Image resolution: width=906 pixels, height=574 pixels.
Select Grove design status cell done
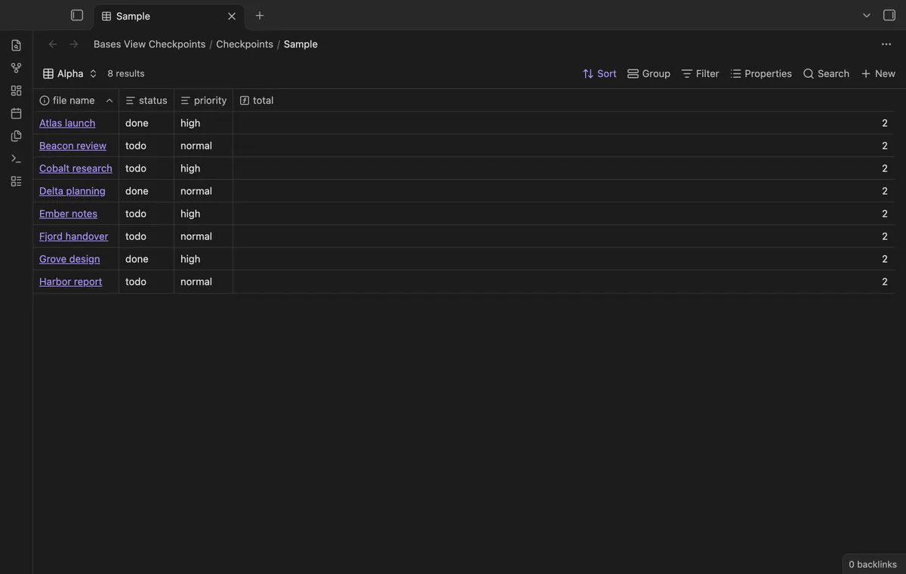point(146,259)
